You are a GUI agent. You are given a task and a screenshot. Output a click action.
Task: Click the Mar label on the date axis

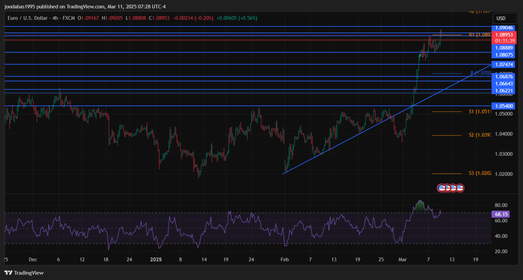coord(402,260)
